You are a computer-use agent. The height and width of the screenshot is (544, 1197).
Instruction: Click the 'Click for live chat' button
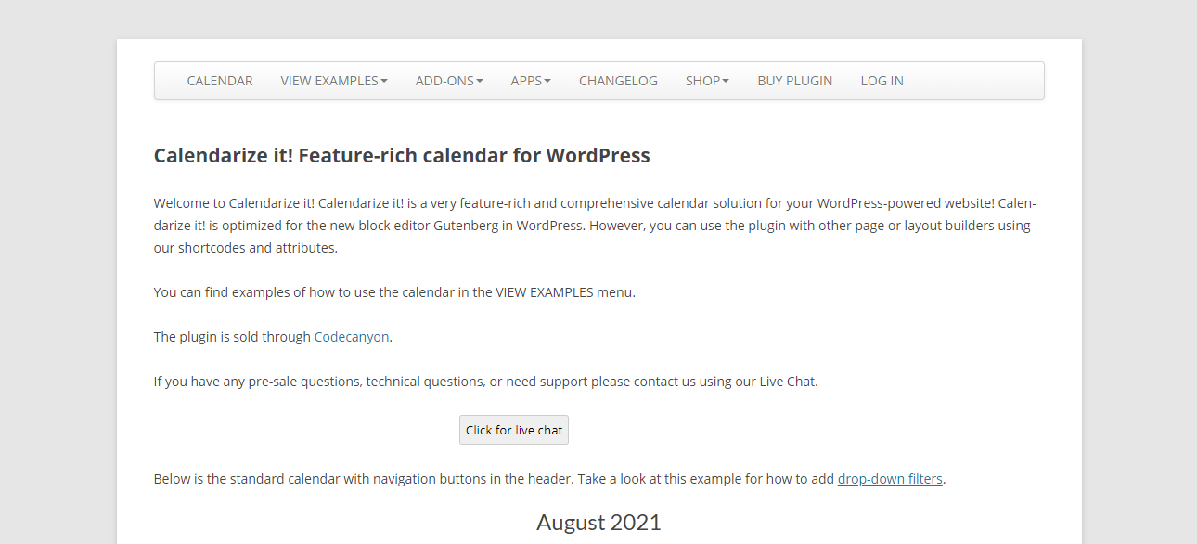tap(514, 430)
